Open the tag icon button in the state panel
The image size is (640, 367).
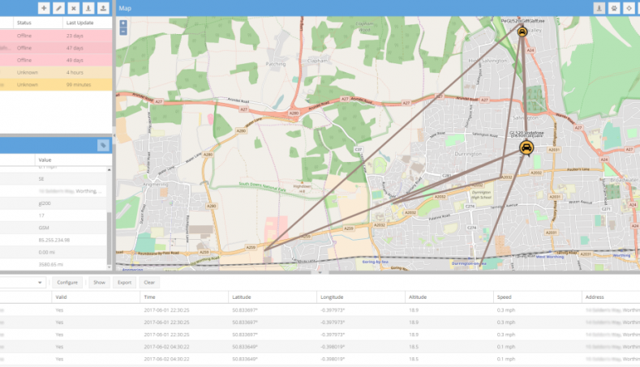[103, 145]
